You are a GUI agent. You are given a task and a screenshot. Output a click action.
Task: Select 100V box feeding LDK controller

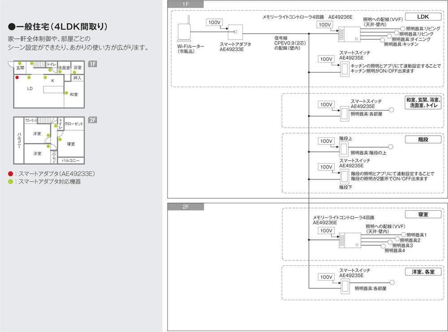(x=325, y=25)
